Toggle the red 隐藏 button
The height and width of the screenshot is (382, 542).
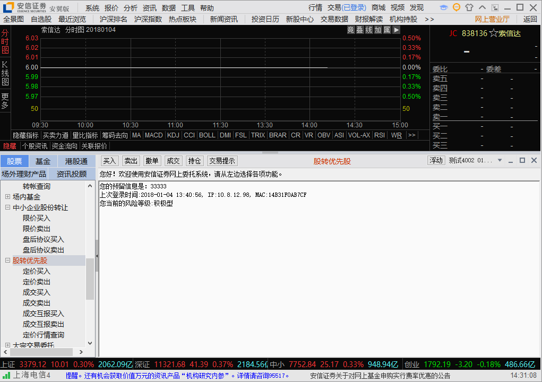click(10, 146)
